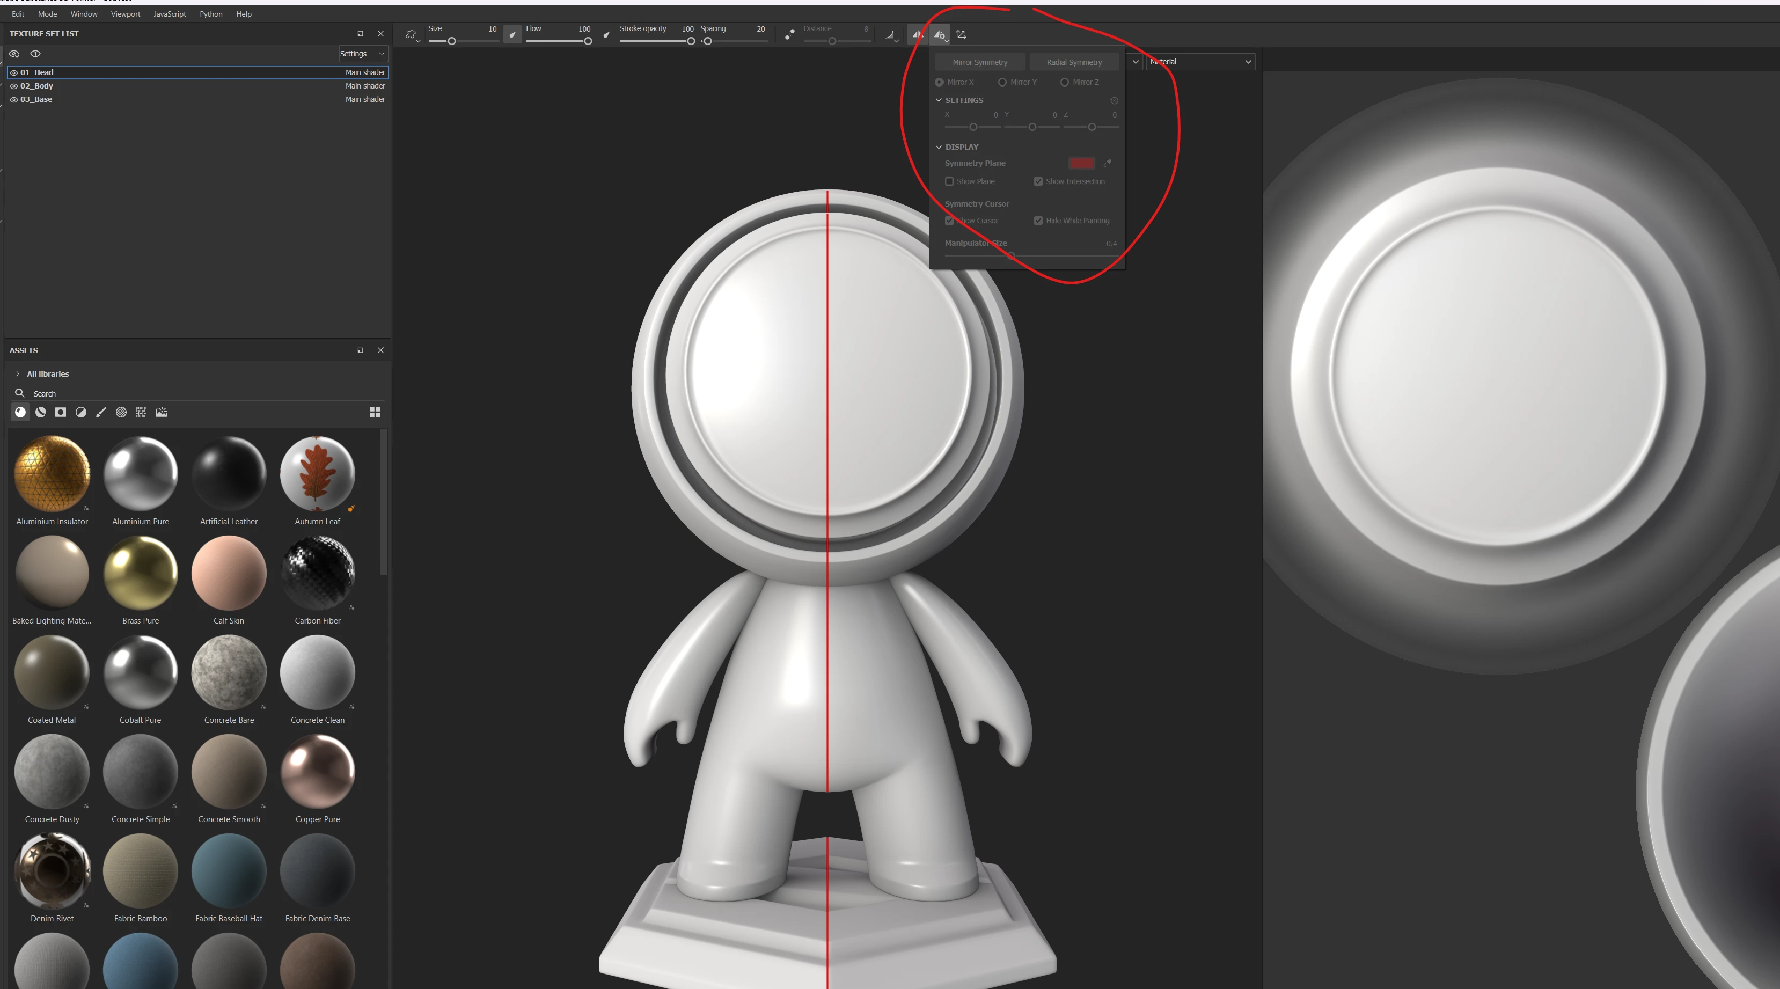Toggle visibility of 02_Body texture set
The width and height of the screenshot is (1780, 989).
click(x=14, y=86)
